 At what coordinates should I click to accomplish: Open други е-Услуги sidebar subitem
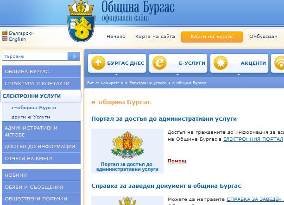tap(31, 117)
